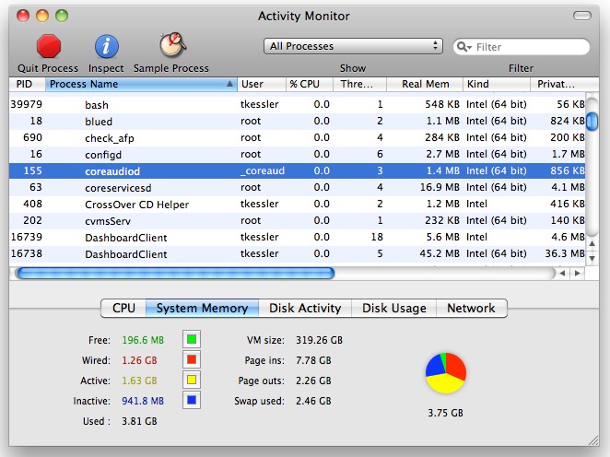
Task: Click the green Free memory color swatch
Action: 192,339
